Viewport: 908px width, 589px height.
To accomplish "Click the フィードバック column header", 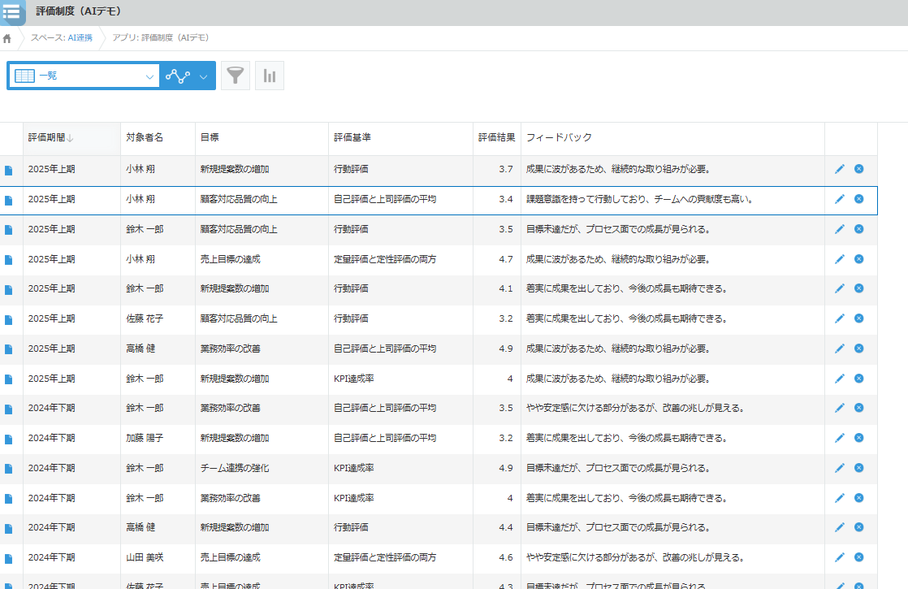I will 559,138.
